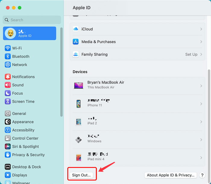Expand the iPhone 11 row chevron
The height and width of the screenshot is (184, 211).
(x=201, y=104)
